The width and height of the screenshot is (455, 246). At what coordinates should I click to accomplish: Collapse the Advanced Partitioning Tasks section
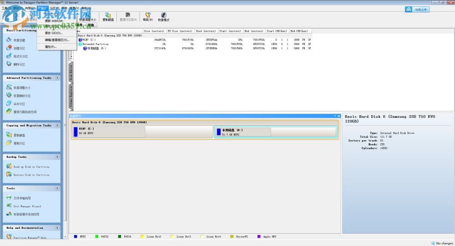(x=57, y=78)
